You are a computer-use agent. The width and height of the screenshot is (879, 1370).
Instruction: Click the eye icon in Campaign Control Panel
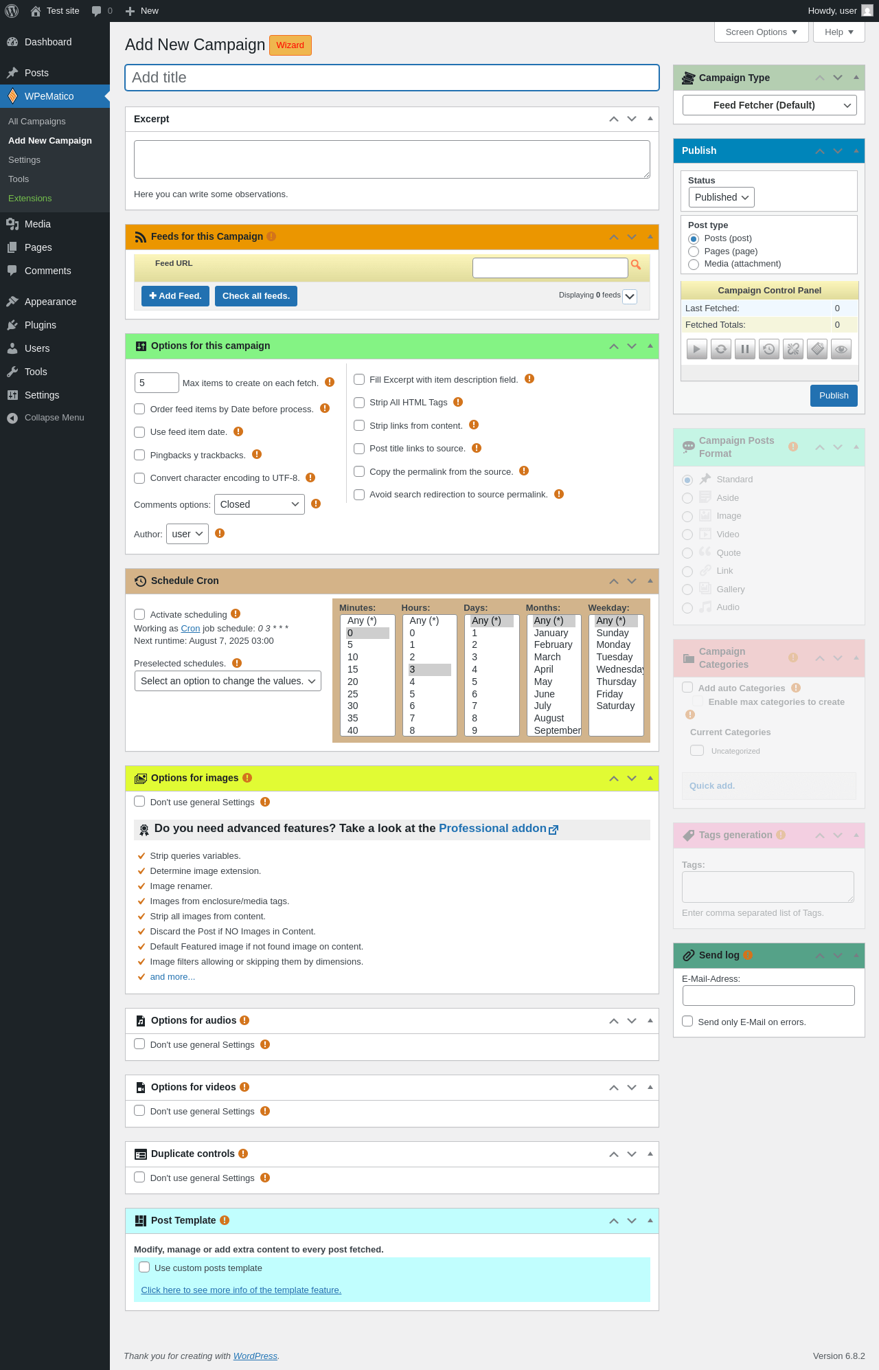click(841, 349)
